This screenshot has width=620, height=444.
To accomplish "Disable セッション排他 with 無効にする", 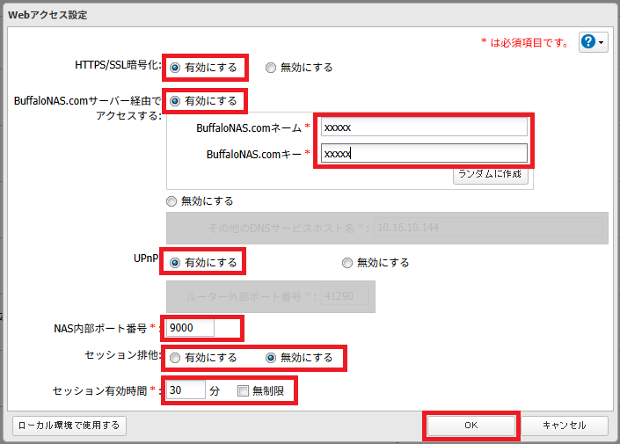I will [x=271, y=358].
